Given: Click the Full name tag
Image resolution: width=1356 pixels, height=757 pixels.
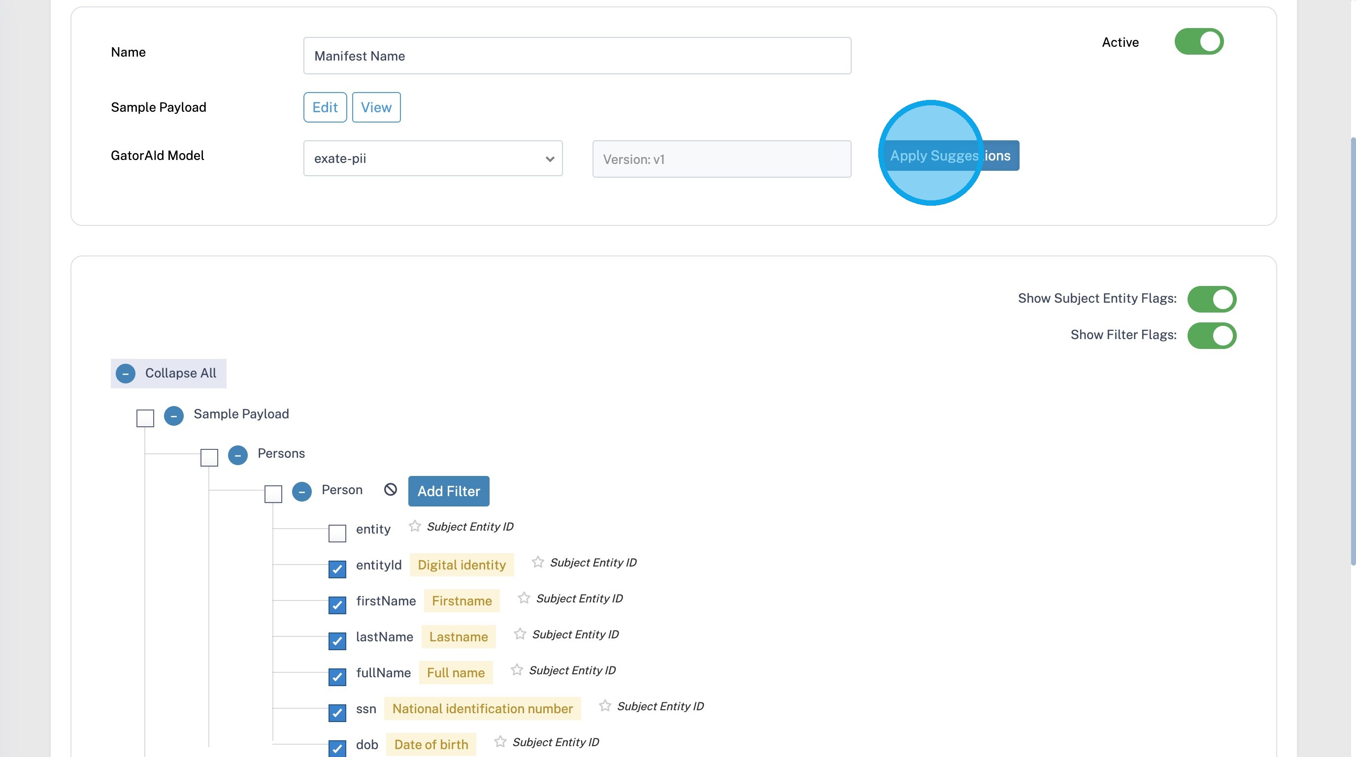Looking at the screenshot, I should tap(456, 672).
